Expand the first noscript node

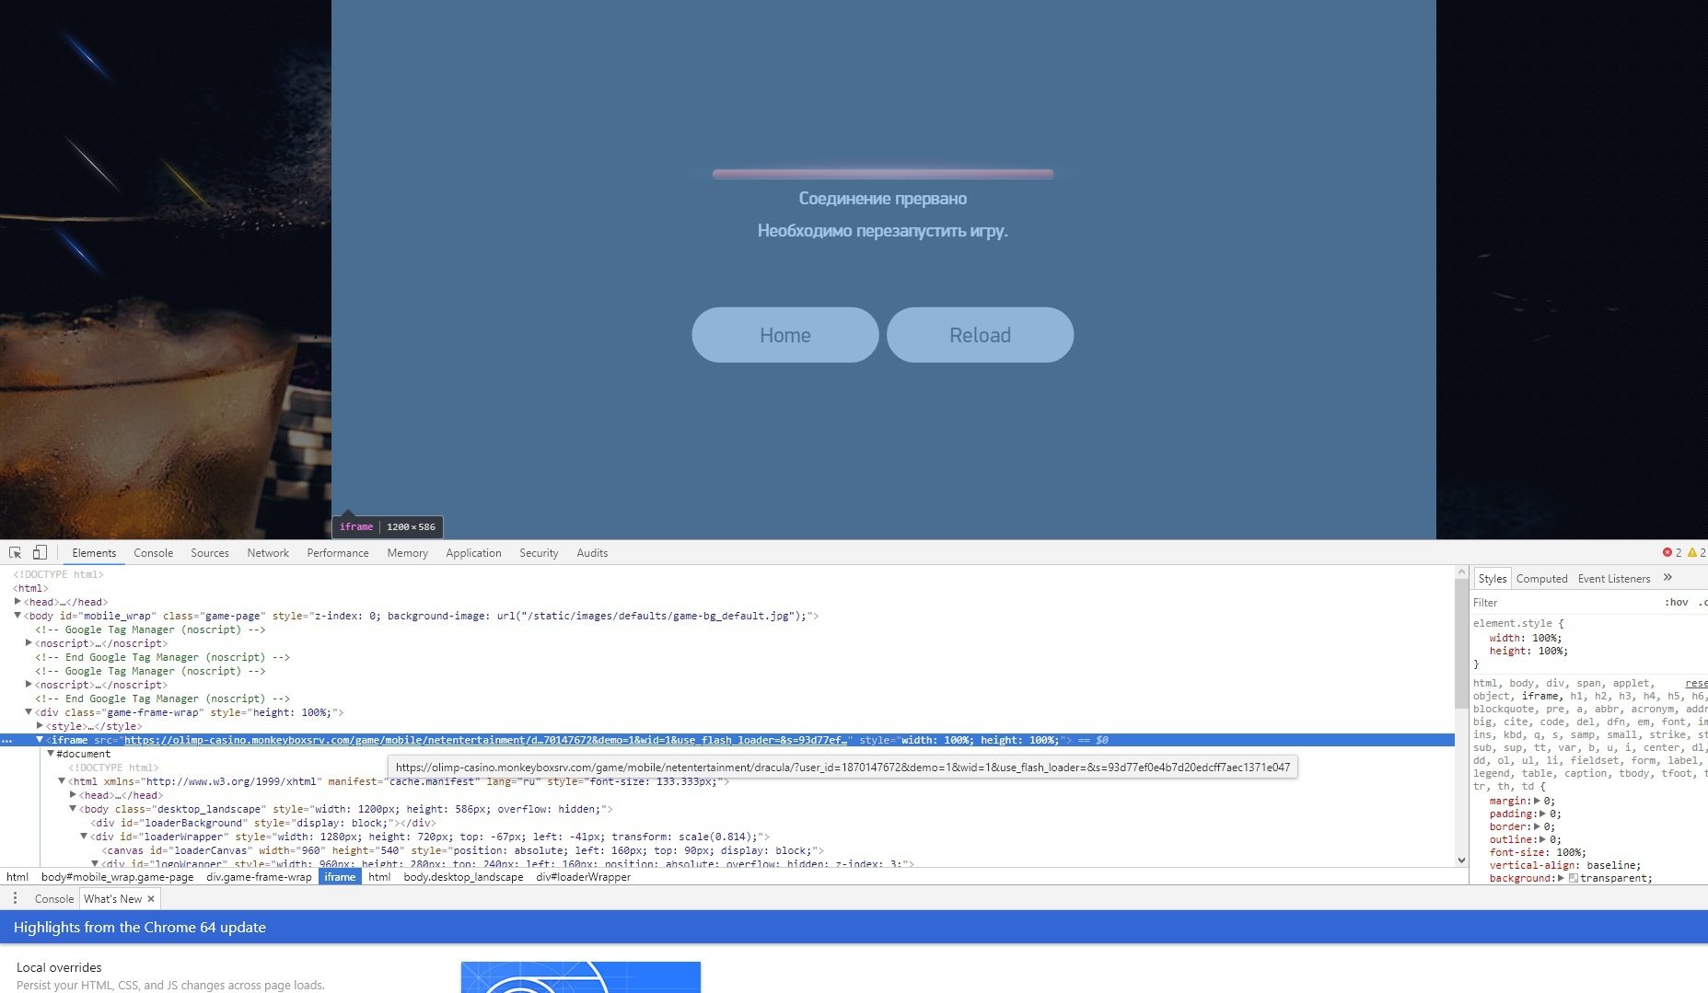point(29,643)
